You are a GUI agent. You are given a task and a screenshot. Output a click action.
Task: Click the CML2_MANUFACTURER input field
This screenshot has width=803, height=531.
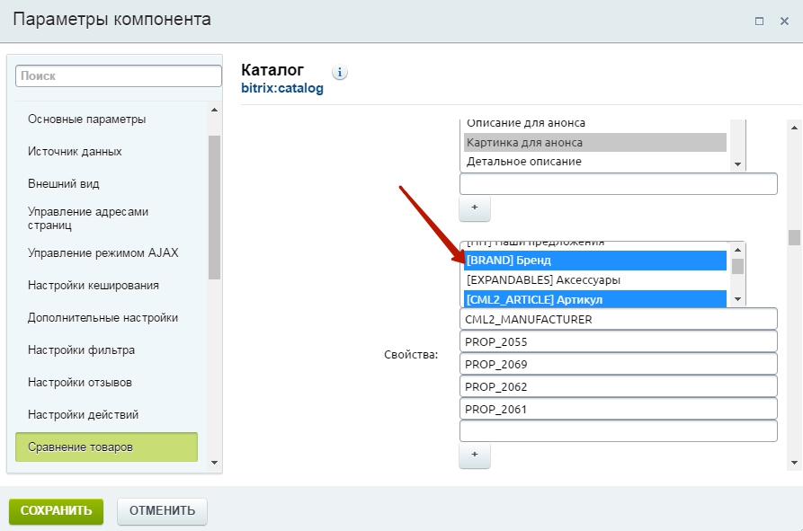tap(619, 319)
